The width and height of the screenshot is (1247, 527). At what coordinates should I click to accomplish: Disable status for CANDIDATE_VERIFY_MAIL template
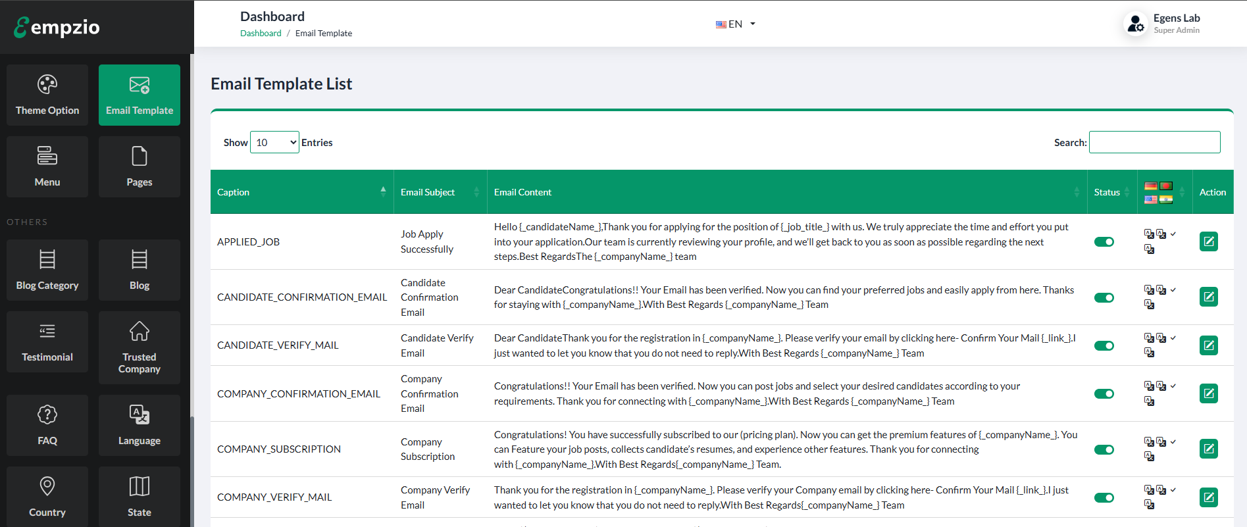click(x=1104, y=346)
